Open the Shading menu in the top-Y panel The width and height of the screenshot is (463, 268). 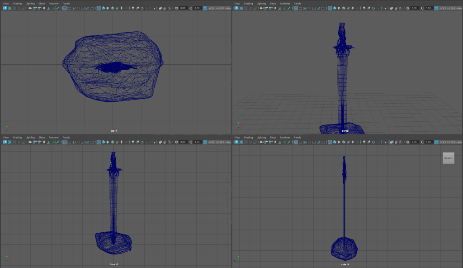[x=17, y=4]
